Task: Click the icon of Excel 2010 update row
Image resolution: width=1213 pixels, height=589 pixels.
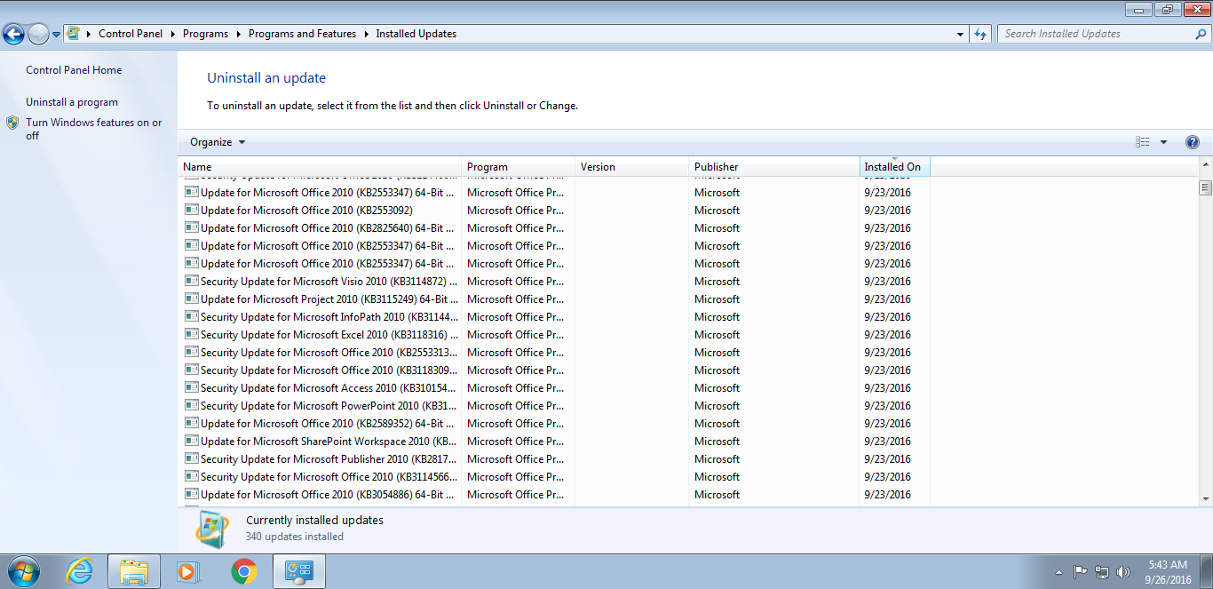Action: click(x=191, y=334)
